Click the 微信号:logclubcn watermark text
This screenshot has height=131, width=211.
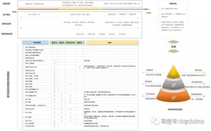pyautogui.click(x=182, y=121)
